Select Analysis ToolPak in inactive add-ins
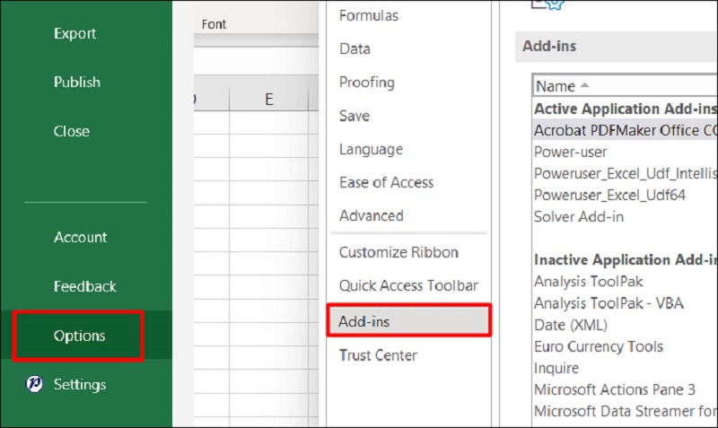 (x=588, y=281)
